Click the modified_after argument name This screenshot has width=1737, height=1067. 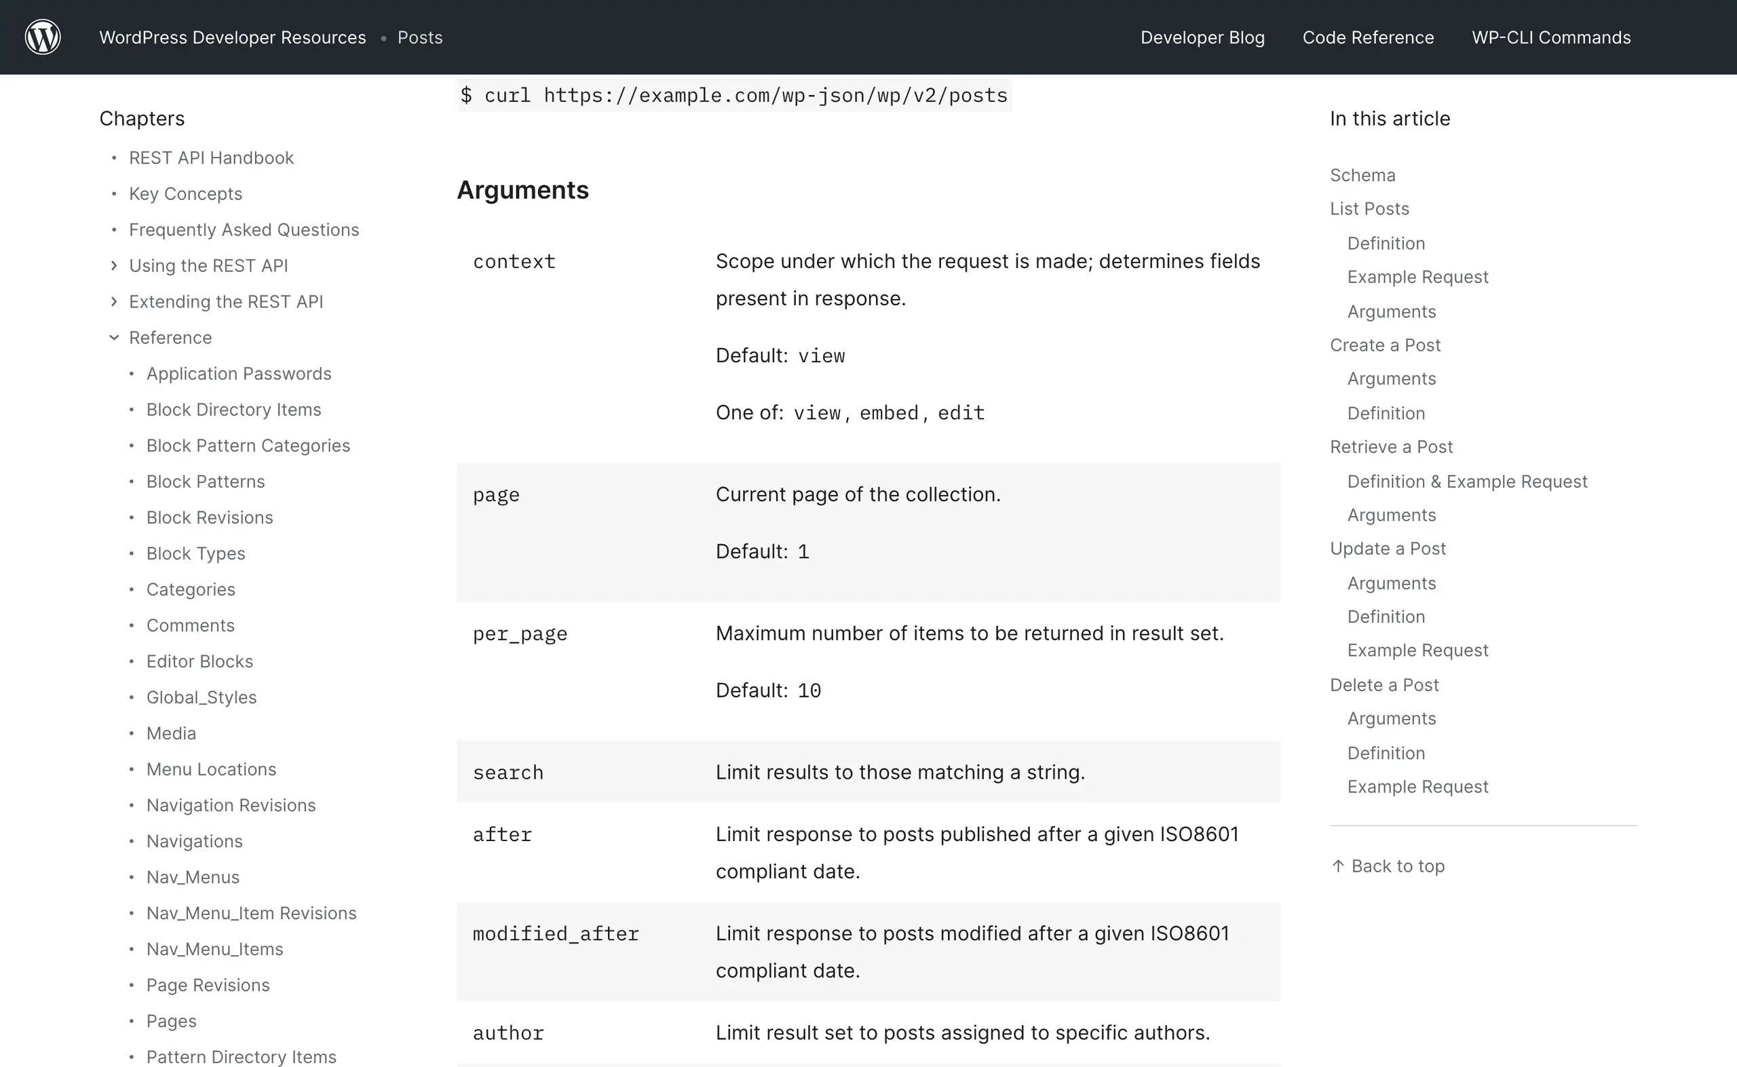(556, 933)
